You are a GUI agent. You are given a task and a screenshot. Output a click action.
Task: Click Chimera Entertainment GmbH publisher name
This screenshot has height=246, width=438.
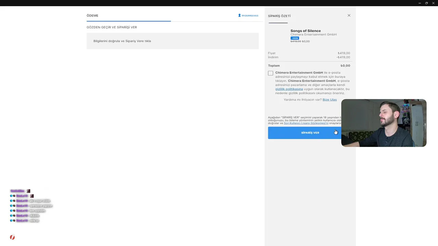click(x=313, y=35)
